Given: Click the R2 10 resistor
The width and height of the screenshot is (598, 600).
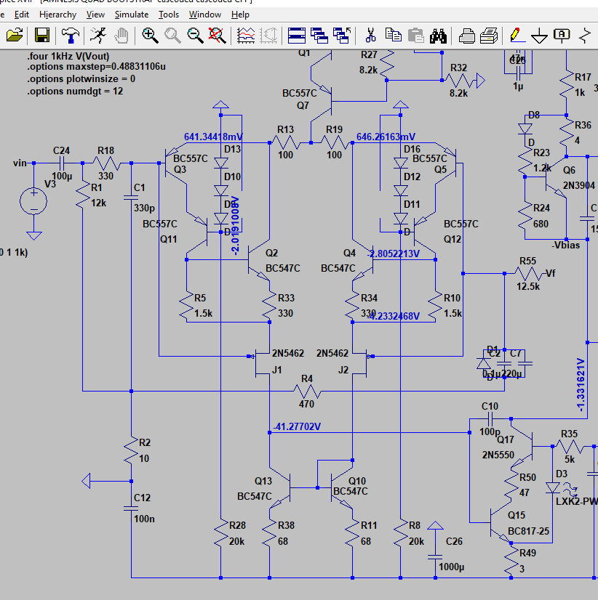Looking at the screenshot, I should pyautogui.click(x=131, y=450).
